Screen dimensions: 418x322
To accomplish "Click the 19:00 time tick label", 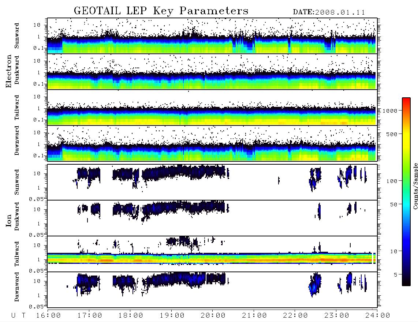I will click(x=172, y=316).
